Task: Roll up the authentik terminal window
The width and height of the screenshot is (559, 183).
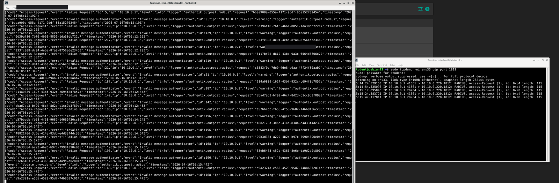Action: (340, 3)
